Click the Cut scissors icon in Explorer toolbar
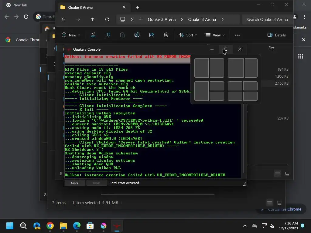The image size is (311, 233). click(93, 35)
